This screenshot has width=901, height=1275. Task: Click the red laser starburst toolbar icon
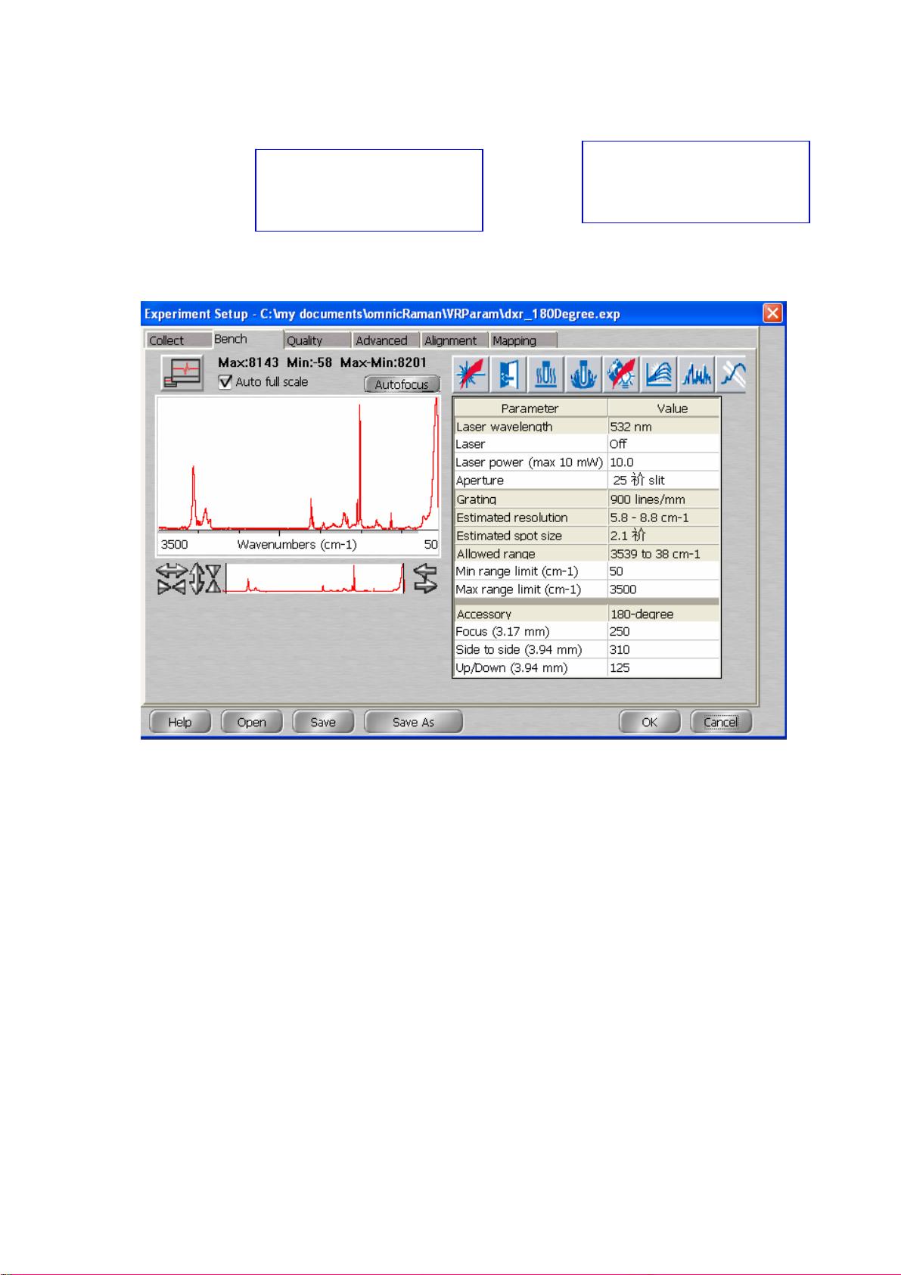[471, 374]
